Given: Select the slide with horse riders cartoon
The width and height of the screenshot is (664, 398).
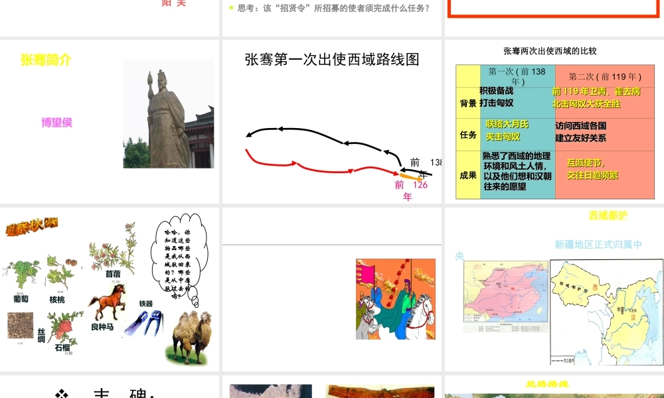Looking at the screenshot, I should click(331, 289).
